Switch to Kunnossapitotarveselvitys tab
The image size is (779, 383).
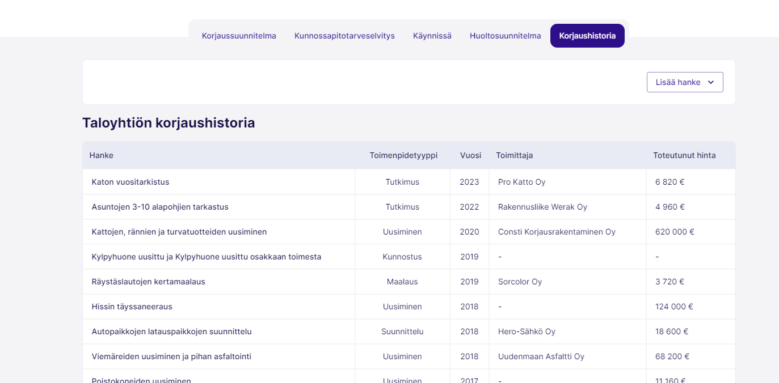pos(344,36)
